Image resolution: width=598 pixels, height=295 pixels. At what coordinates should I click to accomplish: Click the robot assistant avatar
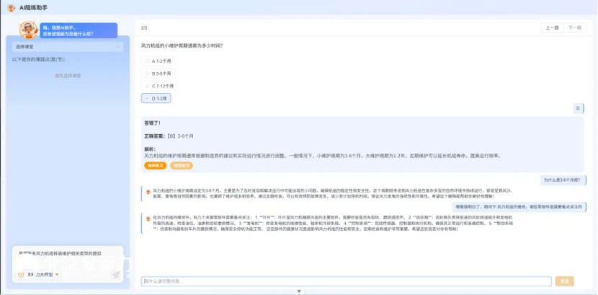coord(29,29)
